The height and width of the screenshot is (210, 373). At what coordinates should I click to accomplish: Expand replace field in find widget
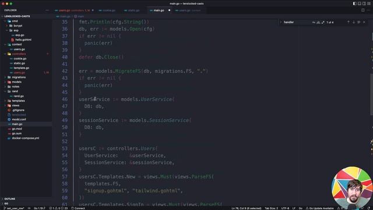click(x=281, y=22)
